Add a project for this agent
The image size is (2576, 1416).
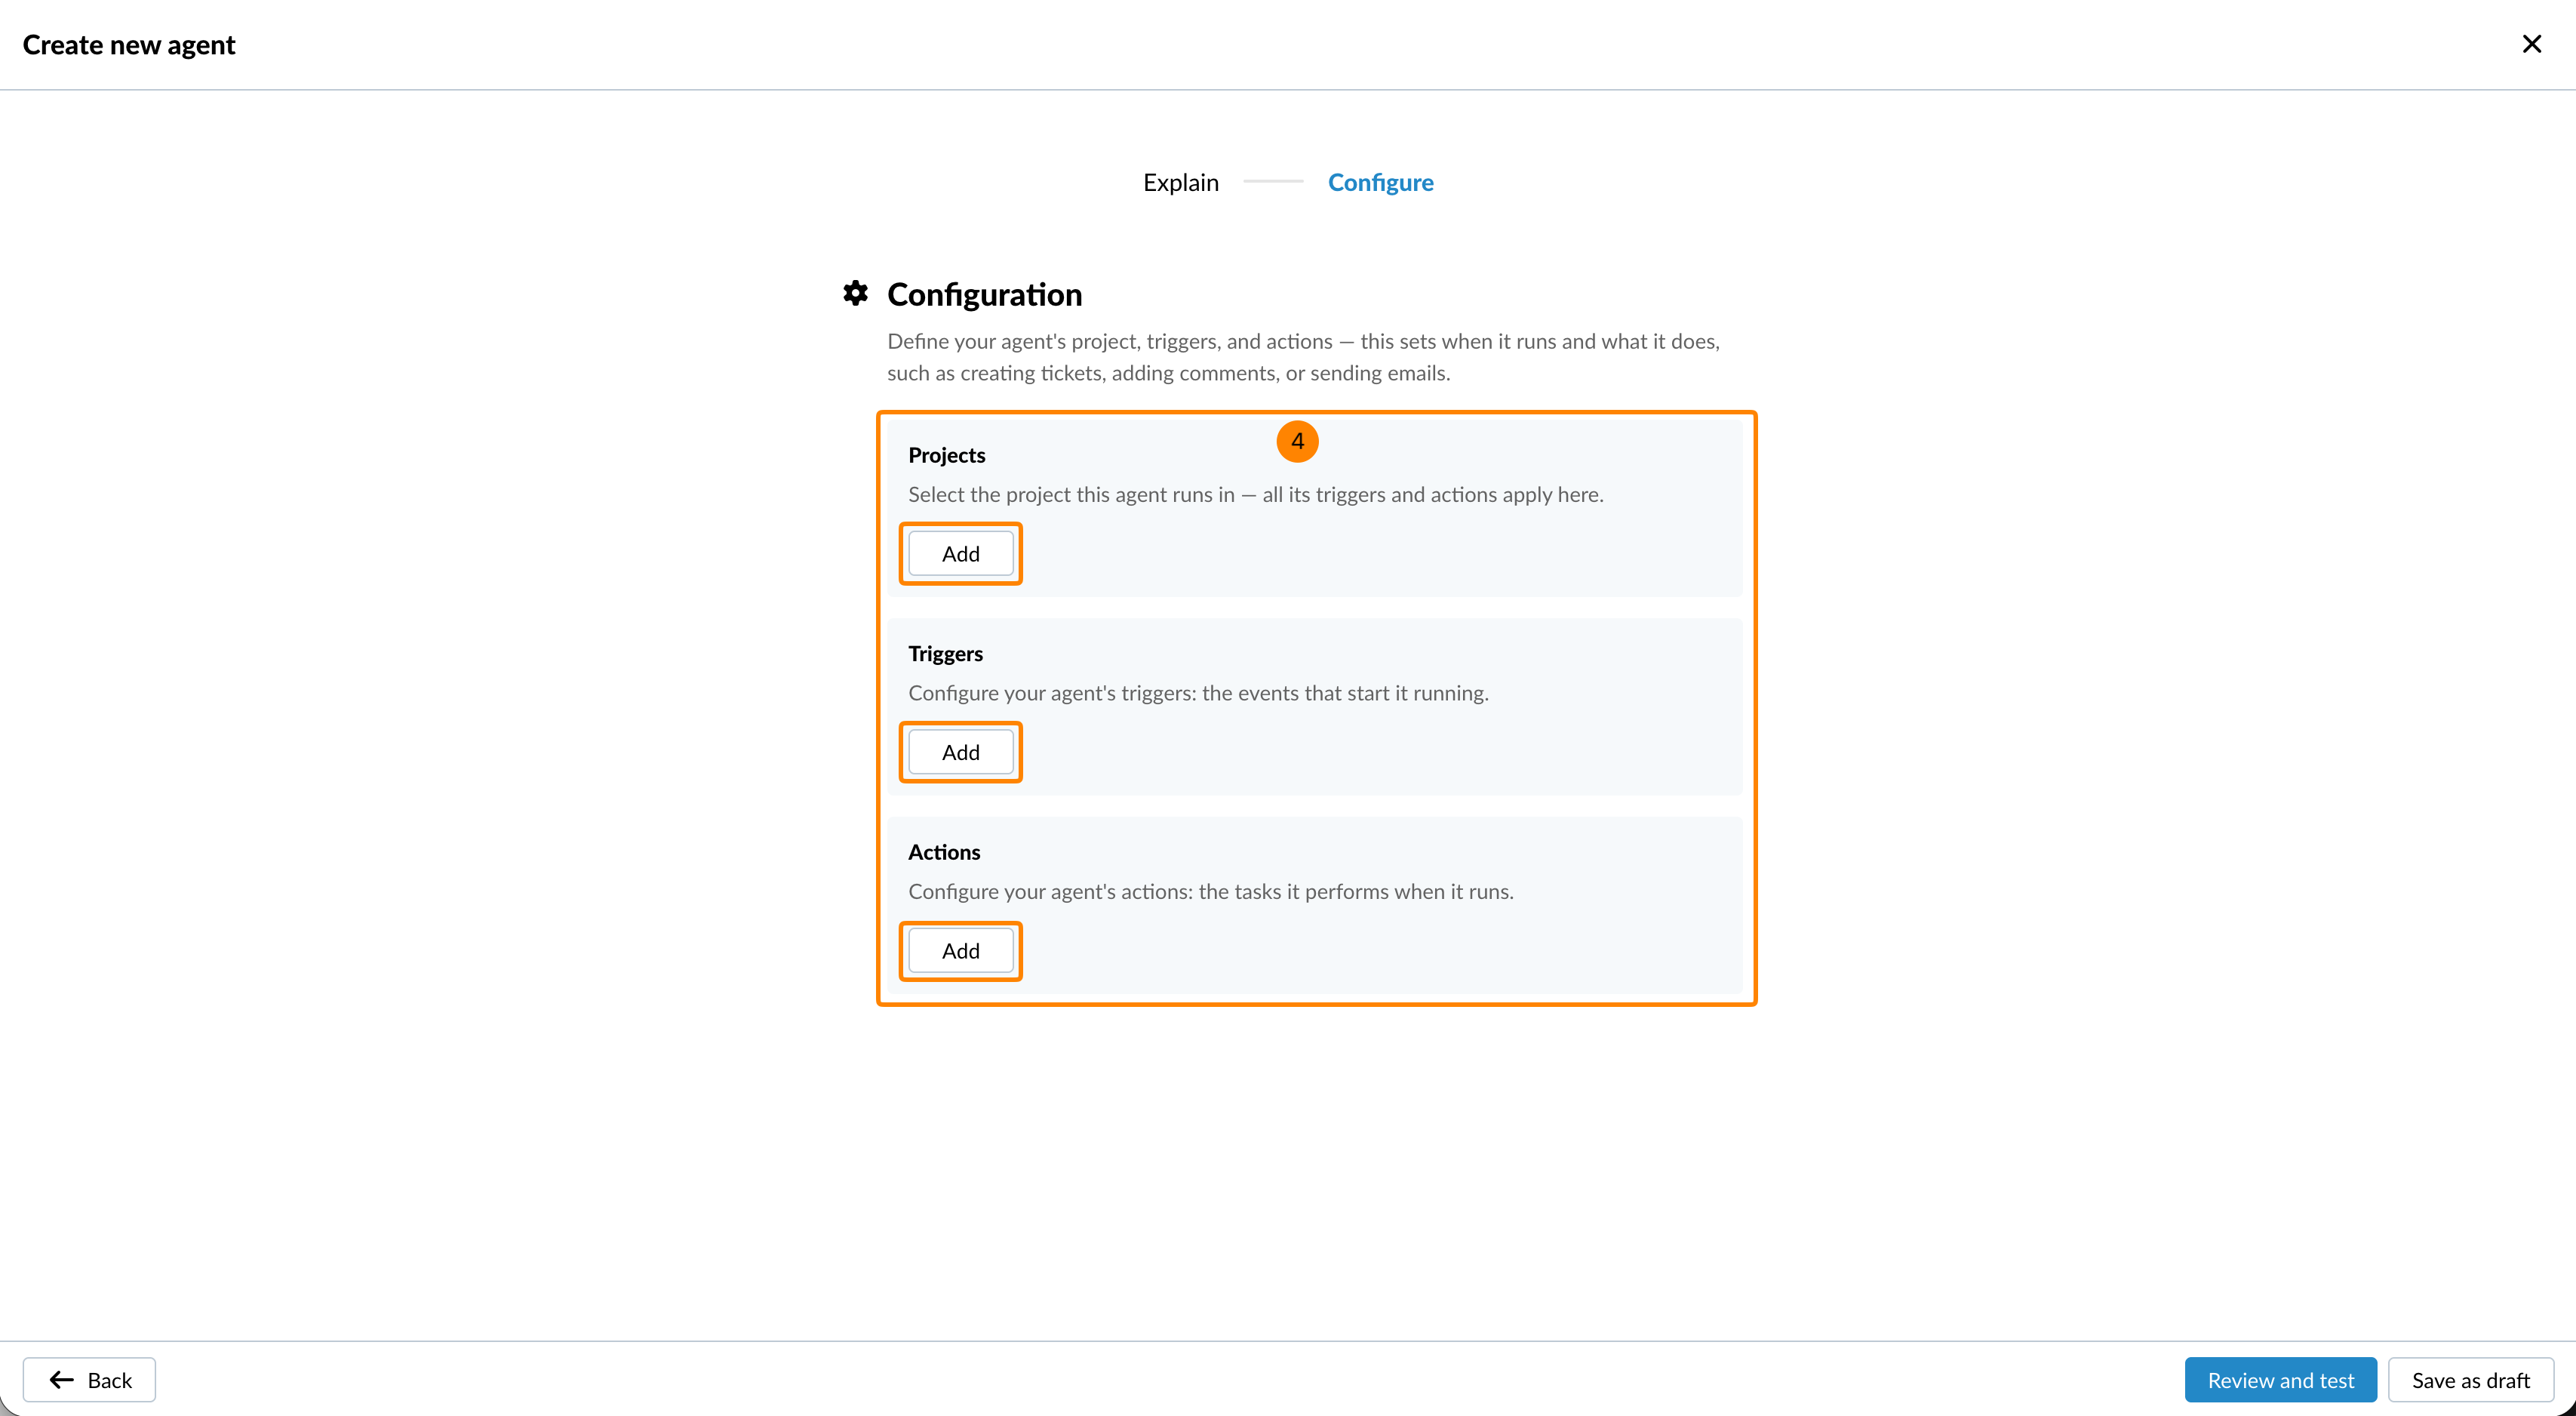pyautogui.click(x=960, y=553)
